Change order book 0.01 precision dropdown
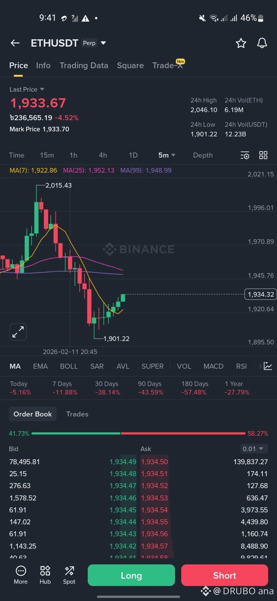Screen dimensions: 277x601 tap(253, 449)
